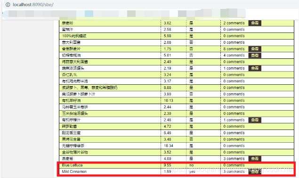Click the 燕麦卷 product name
This screenshot has width=299, height=178.
click(67, 159)
